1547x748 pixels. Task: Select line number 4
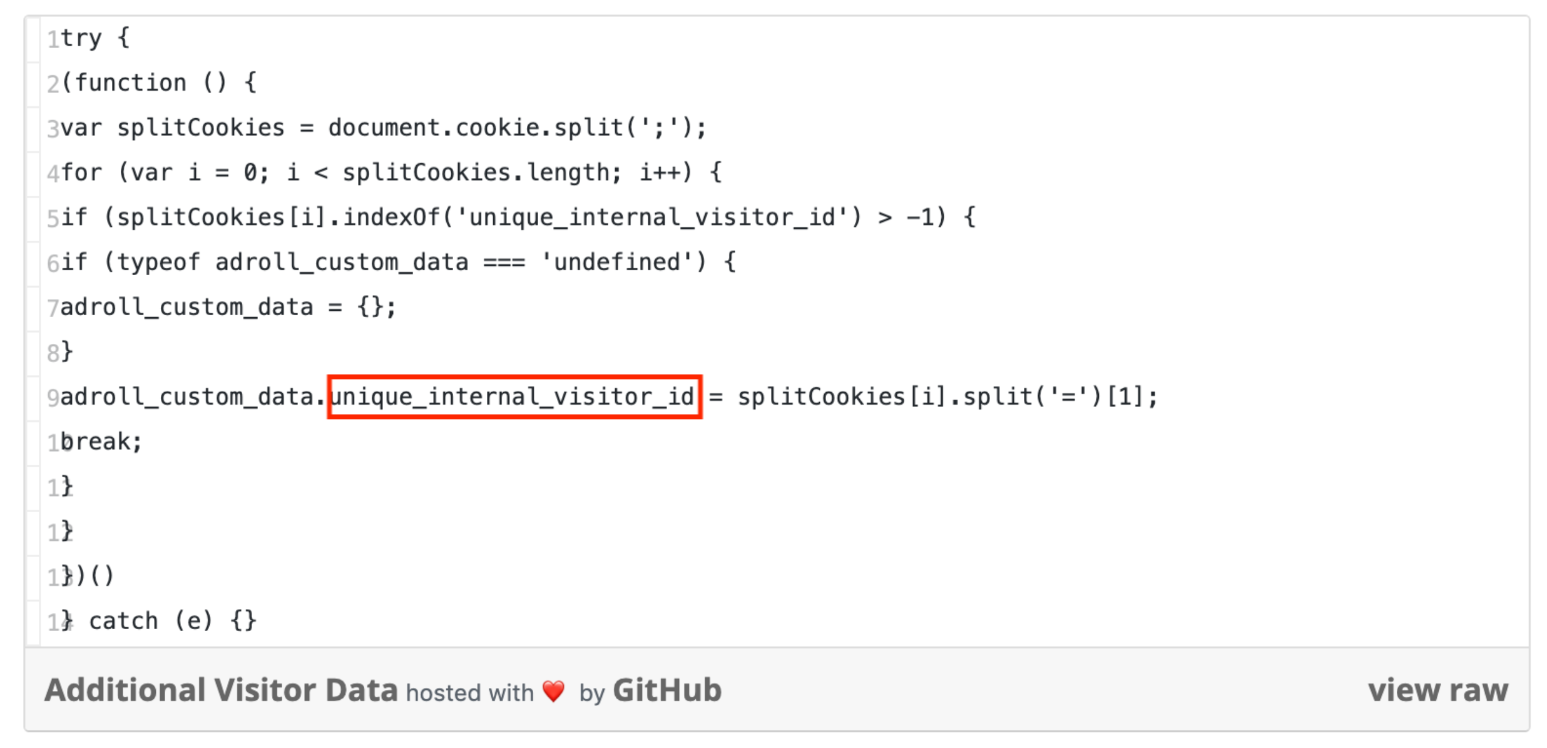[x=53, y=173]
